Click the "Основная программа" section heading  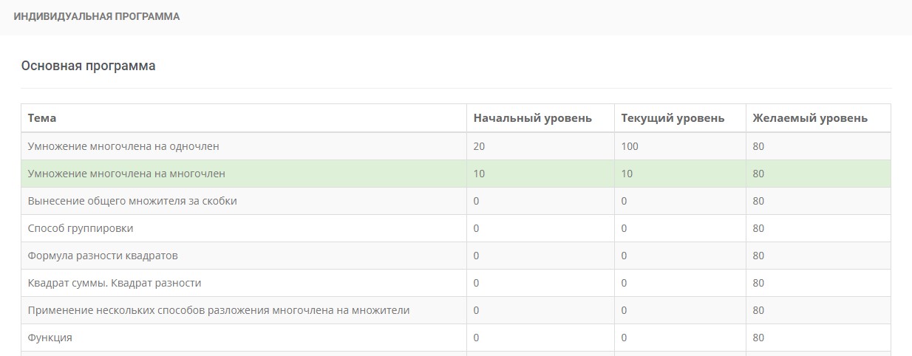(x=88, y=66)
